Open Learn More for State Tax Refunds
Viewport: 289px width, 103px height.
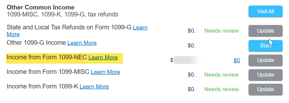[x=140, y=28]
